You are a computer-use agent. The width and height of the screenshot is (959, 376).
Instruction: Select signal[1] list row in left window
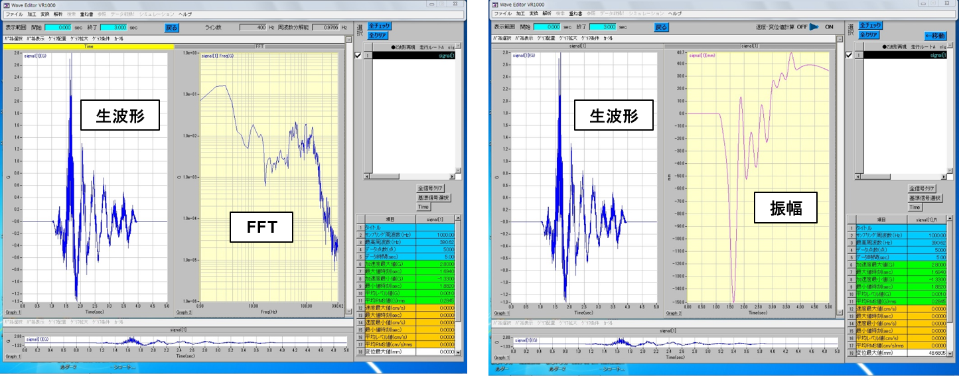pos(414,56)
